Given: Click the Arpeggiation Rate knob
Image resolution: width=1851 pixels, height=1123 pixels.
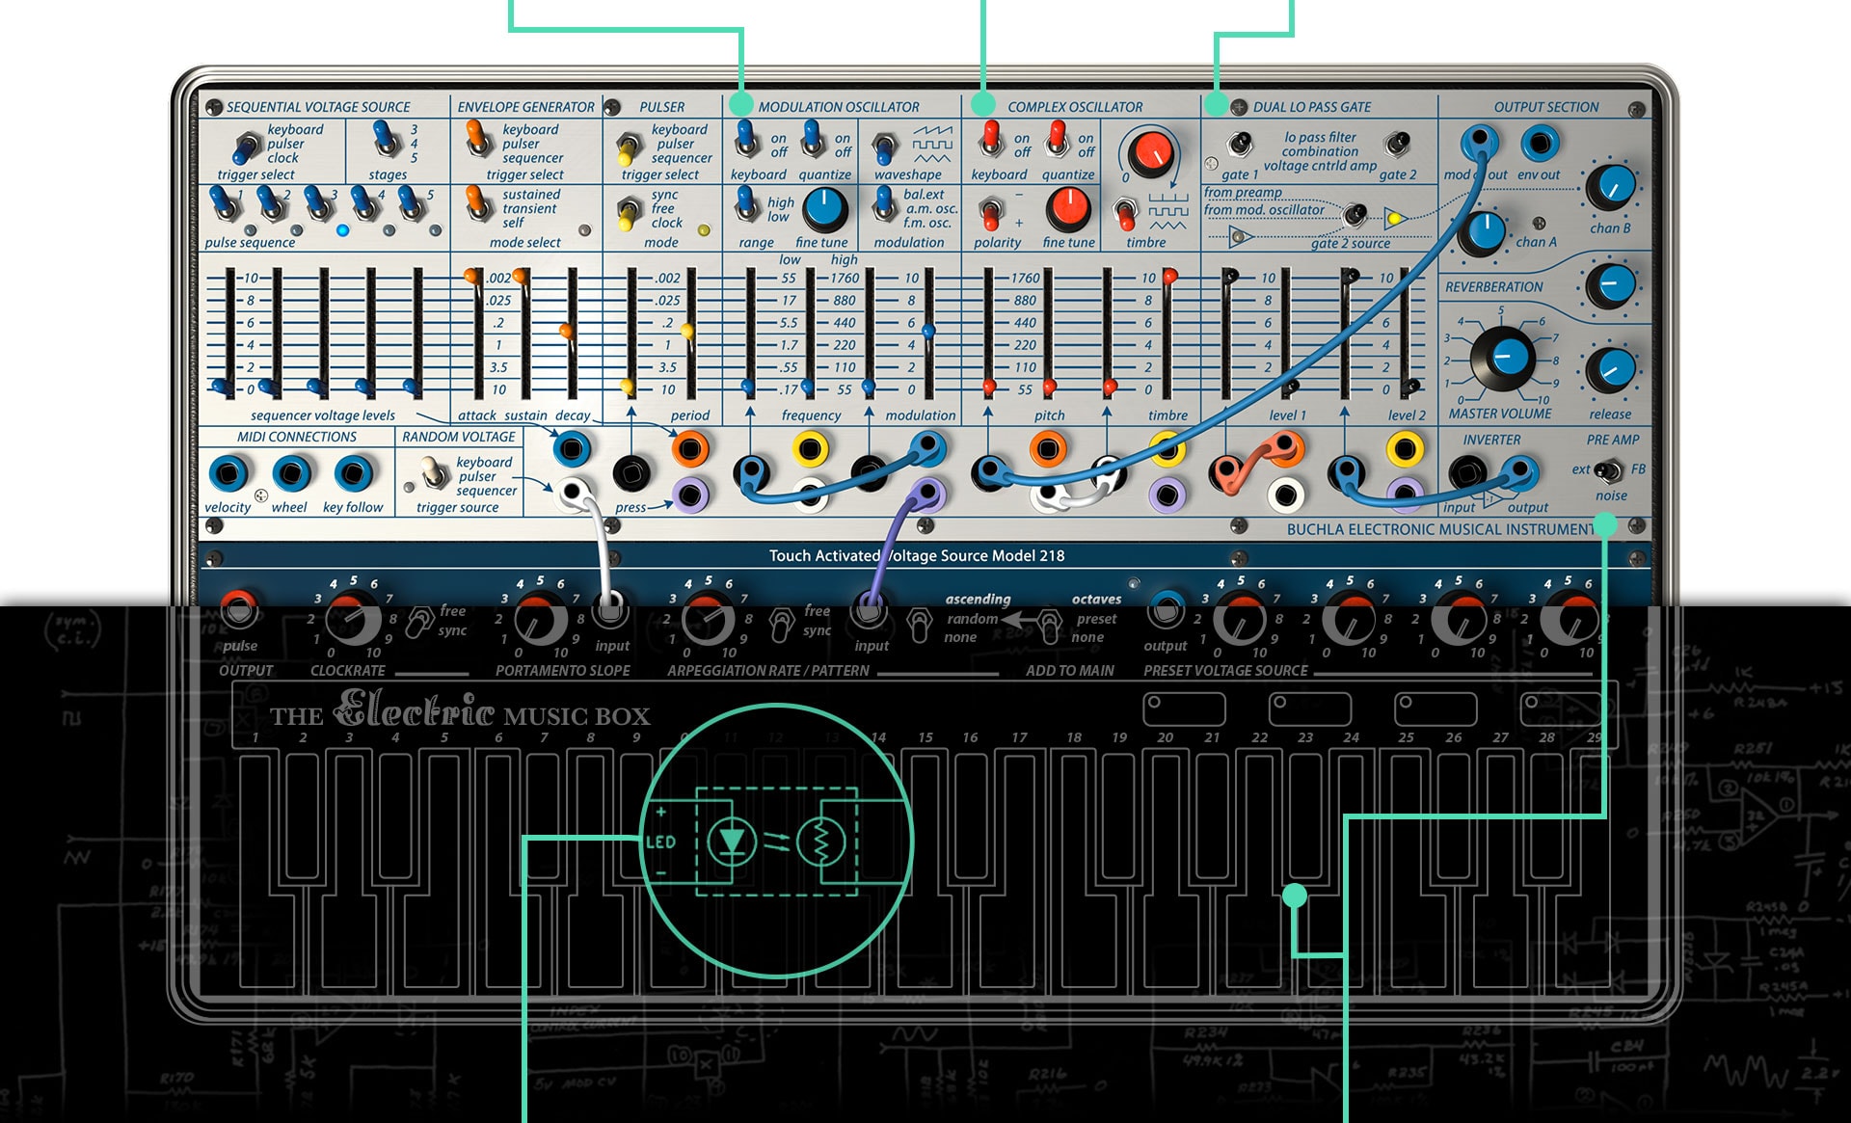Looking at the screenshot, I should tap(708, 618).
